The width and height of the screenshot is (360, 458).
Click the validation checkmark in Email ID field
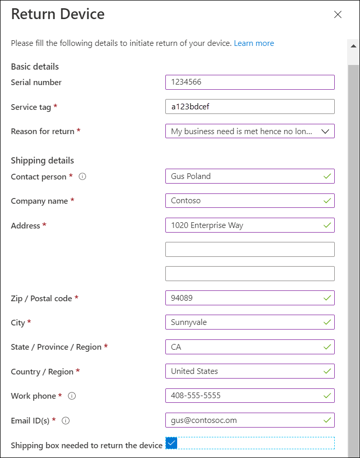pyautogui.click(x=328, y=420)
